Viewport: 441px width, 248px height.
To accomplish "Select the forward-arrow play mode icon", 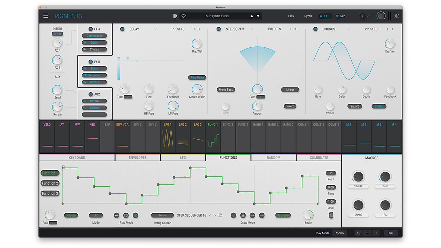I will [116, 215].
